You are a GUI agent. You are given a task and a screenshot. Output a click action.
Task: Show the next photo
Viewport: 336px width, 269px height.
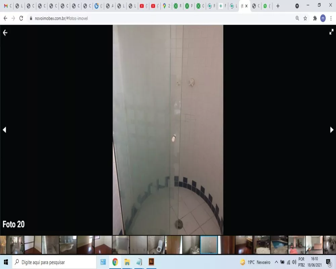click(332, 130)
